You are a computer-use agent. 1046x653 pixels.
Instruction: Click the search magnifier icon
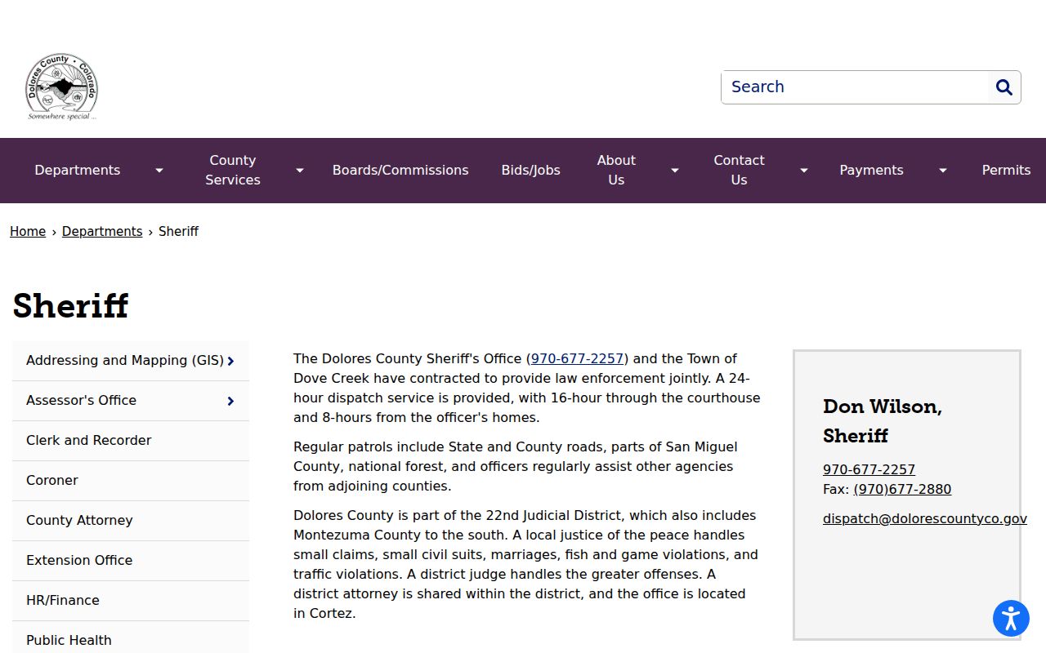(x=1004, y=87)
